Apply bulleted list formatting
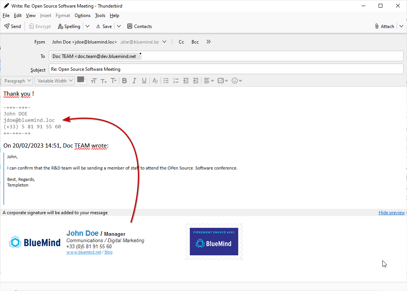 coord(166,81)
